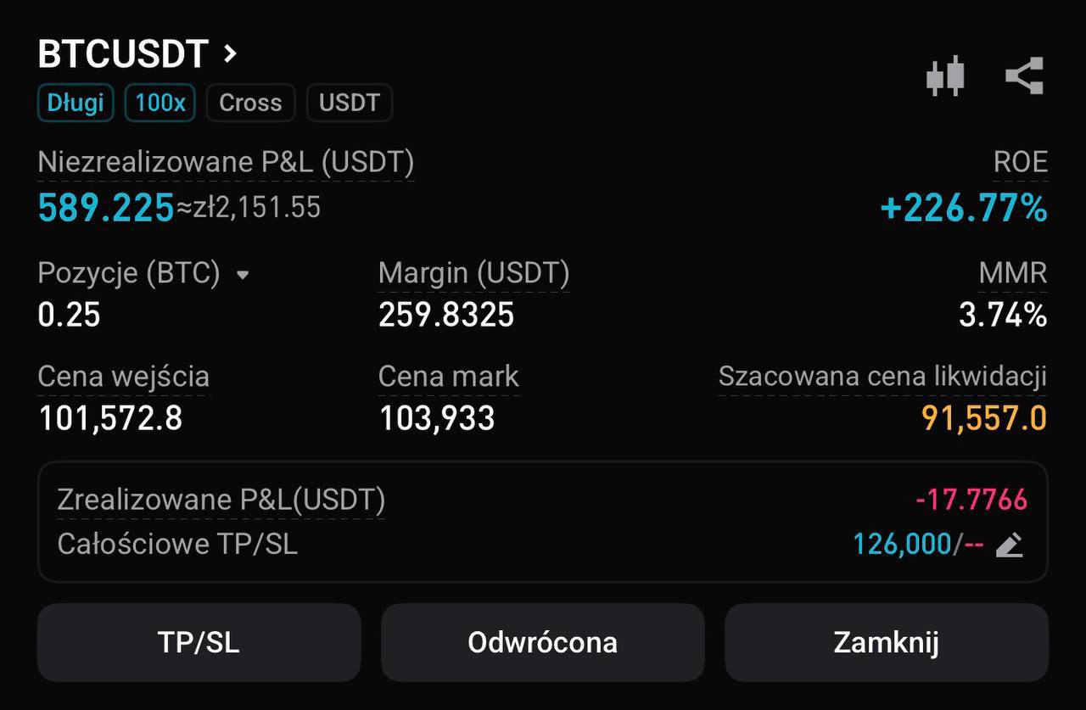
Task: Tap the Szacowana cena likwidacji label
Action: point(882,376)
